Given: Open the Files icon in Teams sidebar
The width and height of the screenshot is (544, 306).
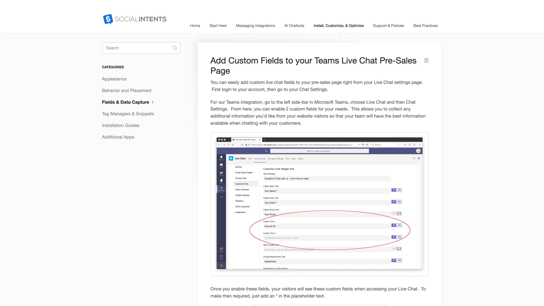Looking at the screenshot, I should point(221,180).
